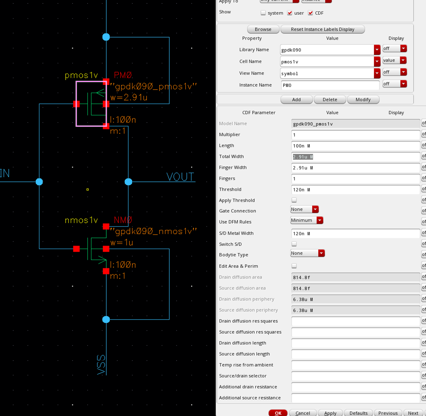Enable Edit Area & Perim checkbox
This screenshot has height=416, width=426.
(294, 266)
